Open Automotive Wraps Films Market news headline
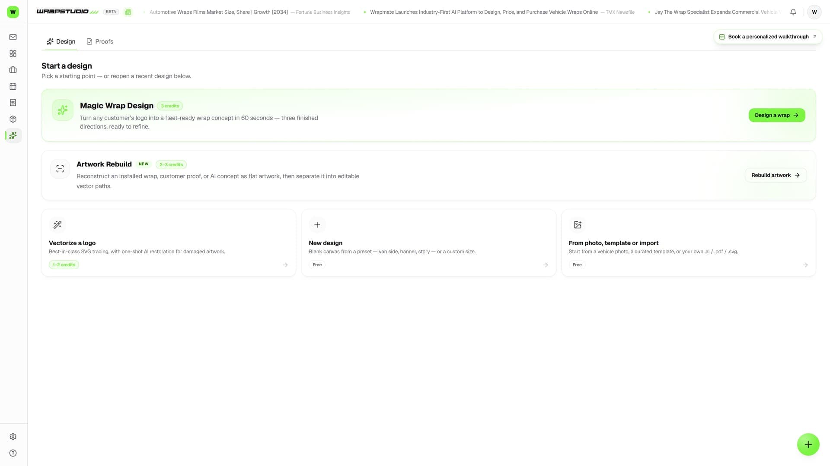The width and height of the screenshot is (830, 466). 219,12
